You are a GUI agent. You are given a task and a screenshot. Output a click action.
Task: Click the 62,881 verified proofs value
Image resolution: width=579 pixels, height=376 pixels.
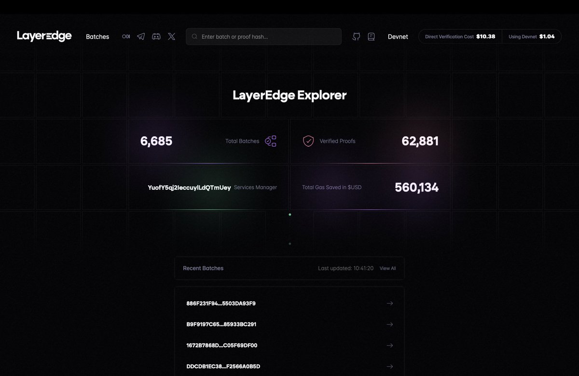pos(420,141)
